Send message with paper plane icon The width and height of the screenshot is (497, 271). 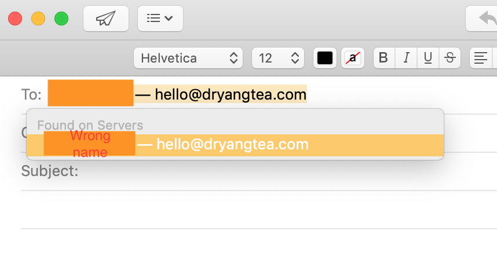(x=106, y=19)
